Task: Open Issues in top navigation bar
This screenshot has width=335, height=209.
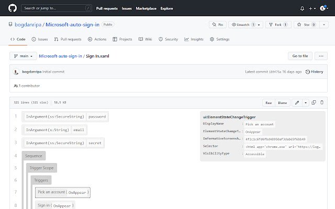Action: 127,8
